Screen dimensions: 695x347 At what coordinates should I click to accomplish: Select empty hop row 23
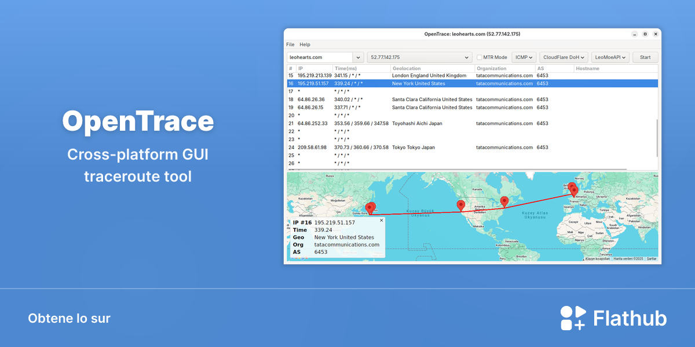click(x=472, y=139)
